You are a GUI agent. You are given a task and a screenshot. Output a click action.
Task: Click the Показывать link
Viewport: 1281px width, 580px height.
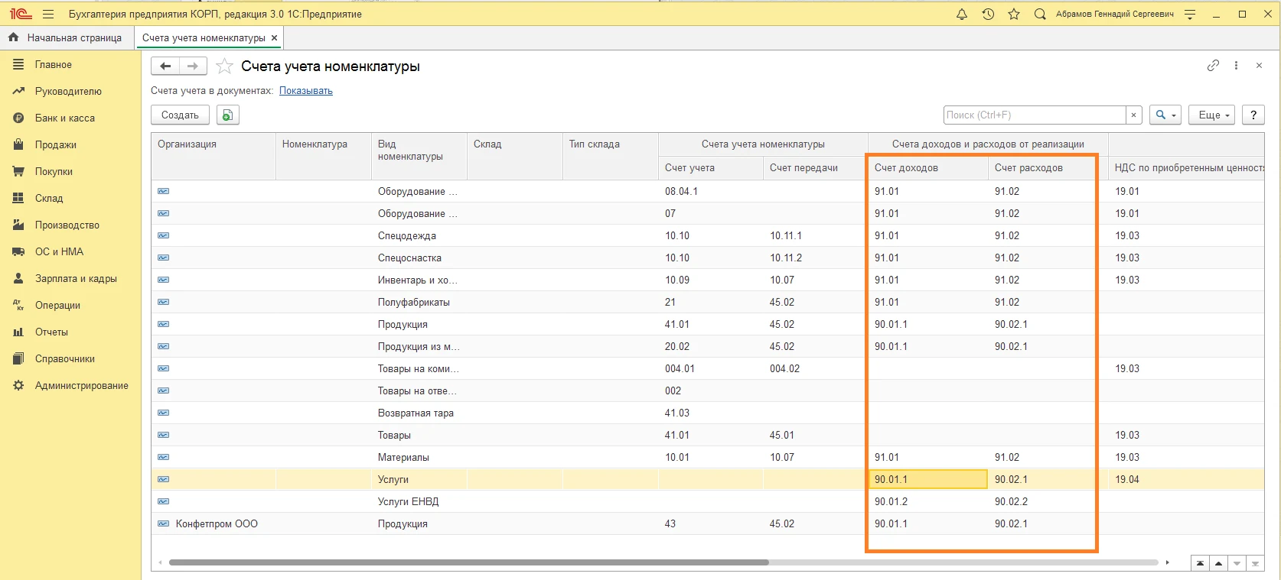pyautogui.click(x=305, y=91)
